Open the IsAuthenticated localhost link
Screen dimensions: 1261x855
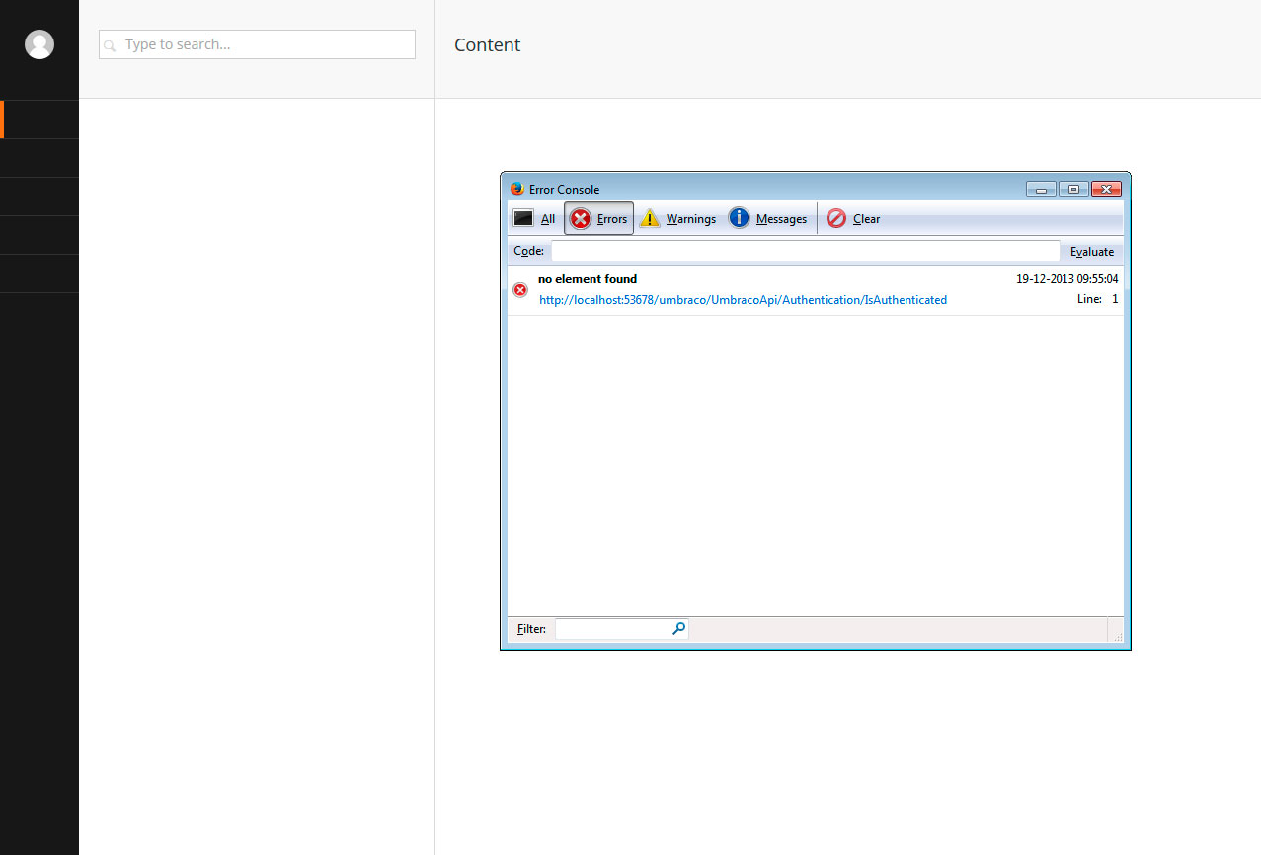pyautogui.click(x=743, y=300)
